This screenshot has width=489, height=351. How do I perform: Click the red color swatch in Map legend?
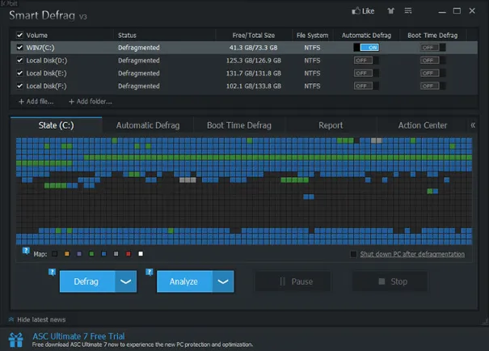click(x=129, y=254)
